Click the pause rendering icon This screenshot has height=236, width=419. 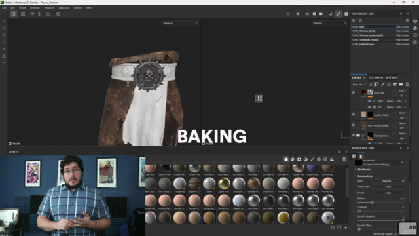(297, 14)
